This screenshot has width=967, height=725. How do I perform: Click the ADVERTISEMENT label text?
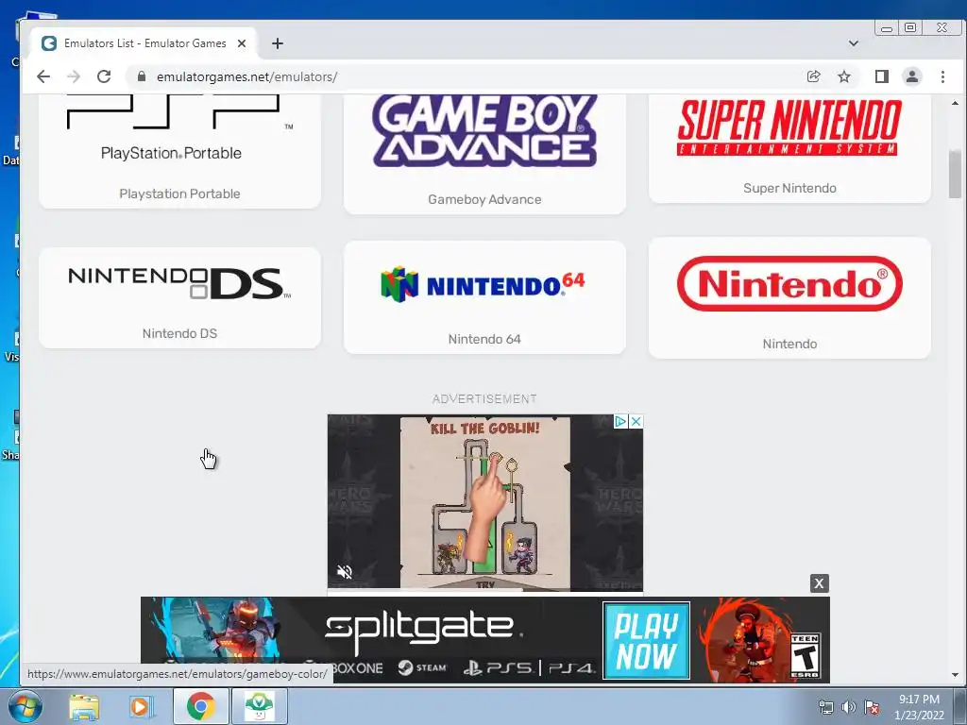tap(484, 399)
